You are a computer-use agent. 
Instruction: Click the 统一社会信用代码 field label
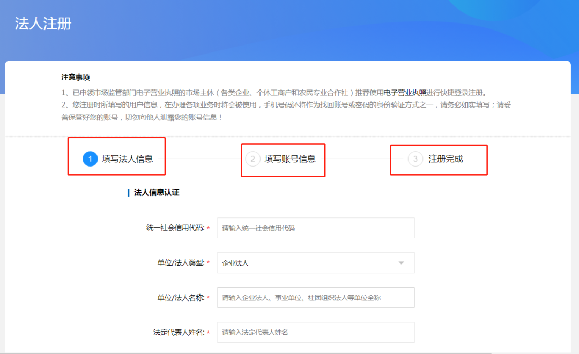[175, 228]
